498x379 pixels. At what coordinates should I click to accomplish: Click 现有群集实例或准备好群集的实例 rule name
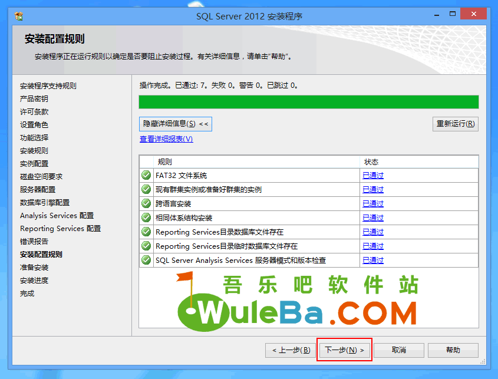click(209, 190)
